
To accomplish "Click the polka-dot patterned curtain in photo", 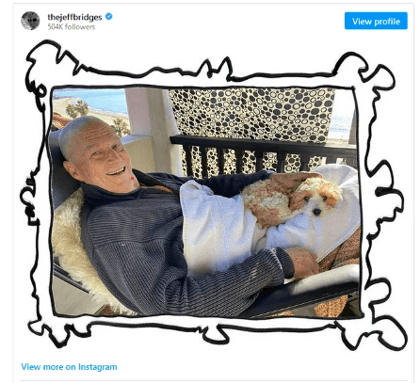I will (x=251, y=115).
